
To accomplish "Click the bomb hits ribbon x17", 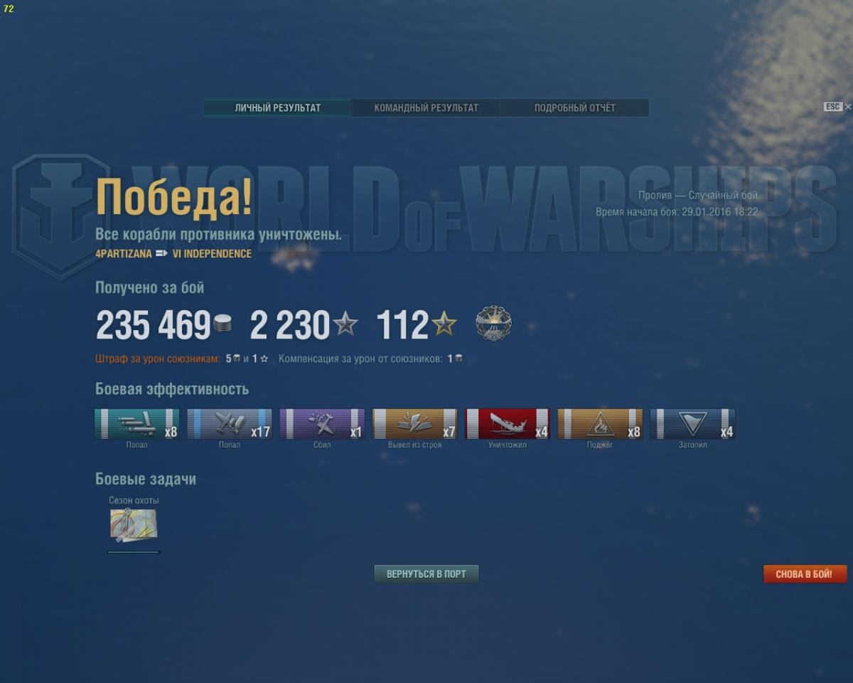I will [x=229, y=424].
